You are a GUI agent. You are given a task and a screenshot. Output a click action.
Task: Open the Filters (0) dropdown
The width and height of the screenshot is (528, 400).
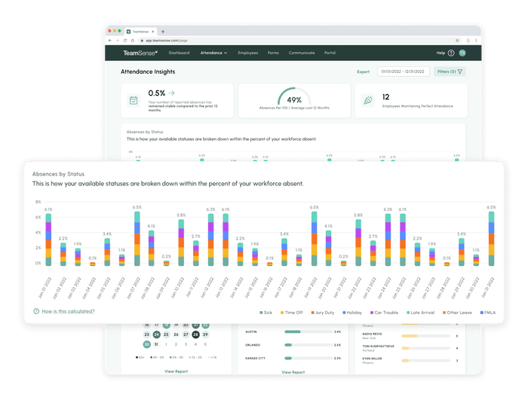tap(450, 72)
